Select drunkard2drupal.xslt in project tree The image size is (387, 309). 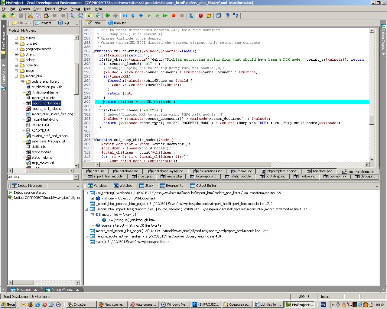point(47,87)
